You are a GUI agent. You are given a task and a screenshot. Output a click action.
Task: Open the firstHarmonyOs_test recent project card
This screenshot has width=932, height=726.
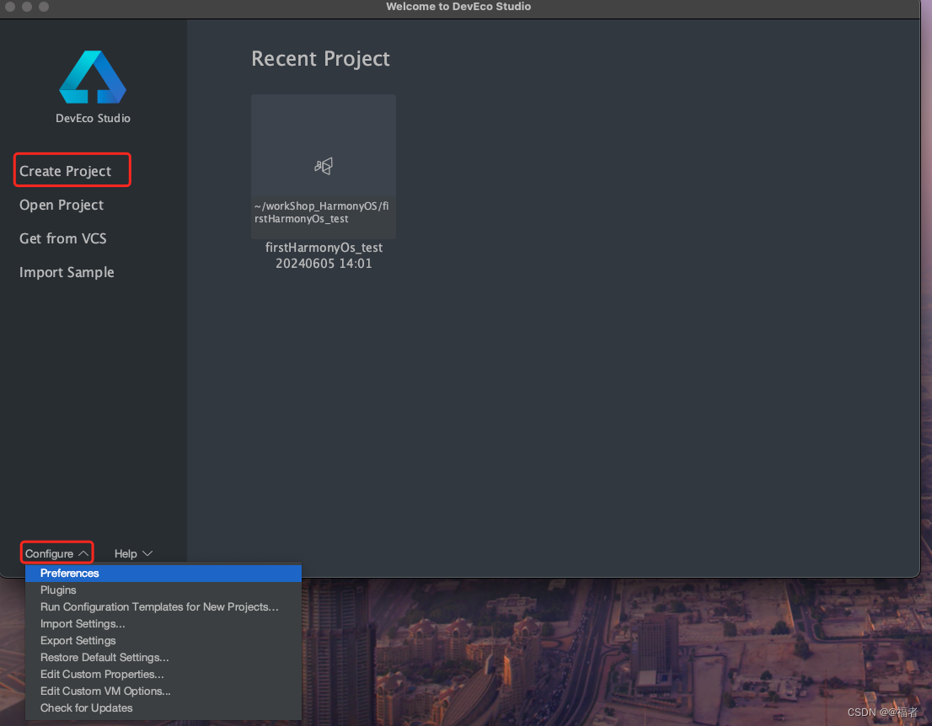tap(324, 167)
